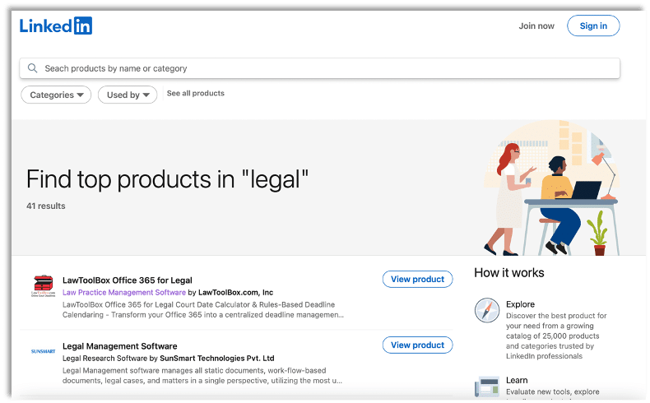650x403 pixels.
Task: Click the Legal Management software description text
Action: [x=202, y=376]
